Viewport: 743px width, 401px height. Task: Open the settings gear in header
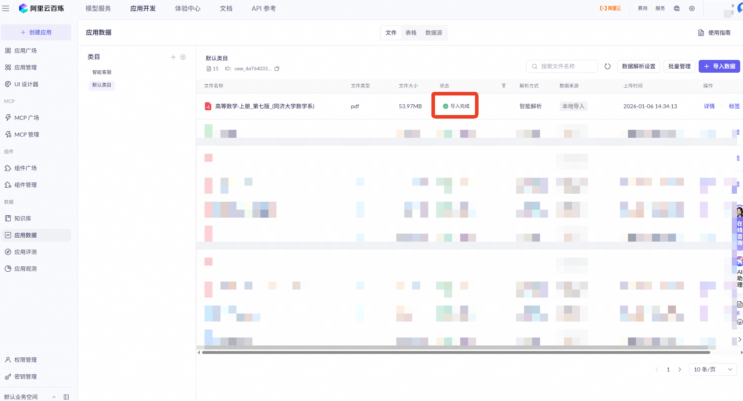(x=692, y=8)
